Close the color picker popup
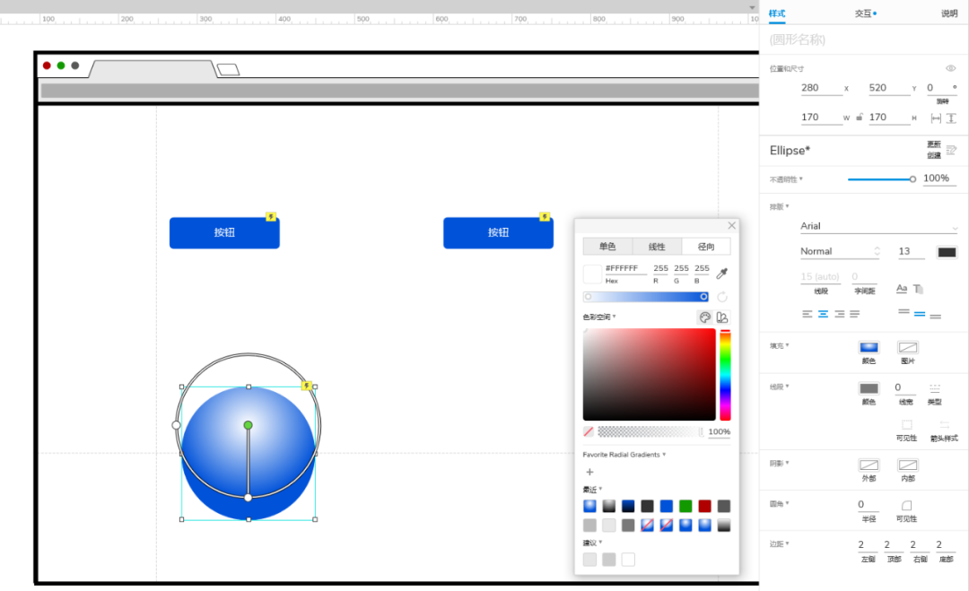Image resolution: width=969 pixels, height=591 pixels. coord(732,225)
